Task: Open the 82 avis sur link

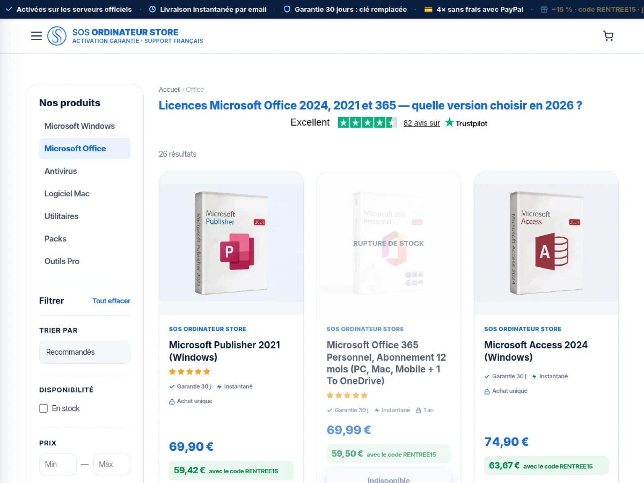Action: [x=421, y=123]
